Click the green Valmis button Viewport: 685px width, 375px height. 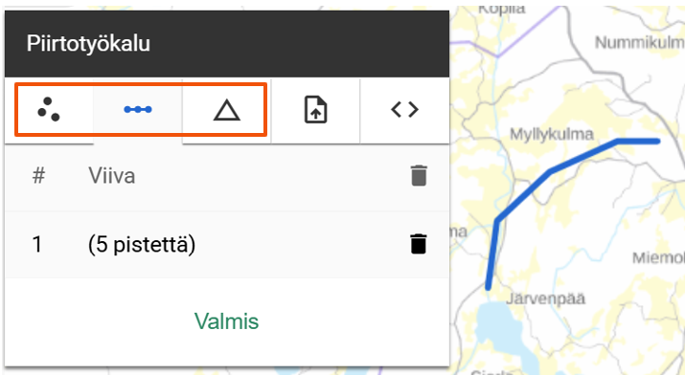click(227, 321)
